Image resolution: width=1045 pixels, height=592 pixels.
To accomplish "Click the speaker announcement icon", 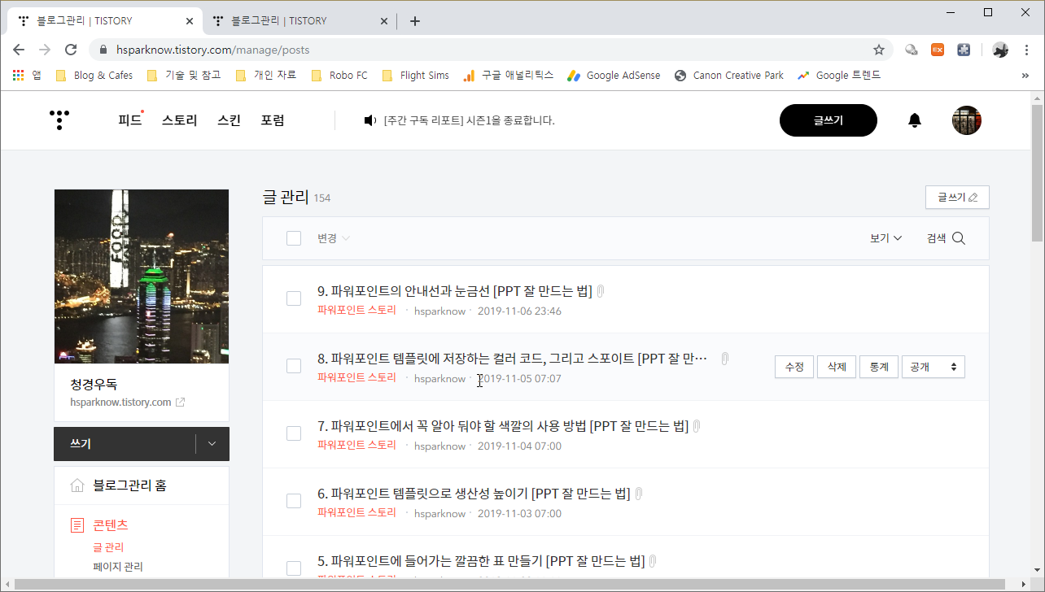I will pyautogui.click(x=370, y=120).
